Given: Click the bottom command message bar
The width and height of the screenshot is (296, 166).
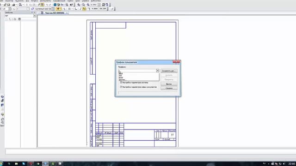Looking at the screenshot, I should click(x=151, y=152).
